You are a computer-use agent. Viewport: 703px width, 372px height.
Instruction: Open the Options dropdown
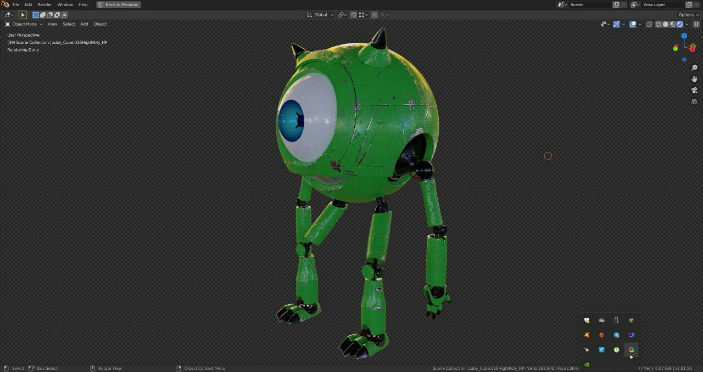click(689, 15)
